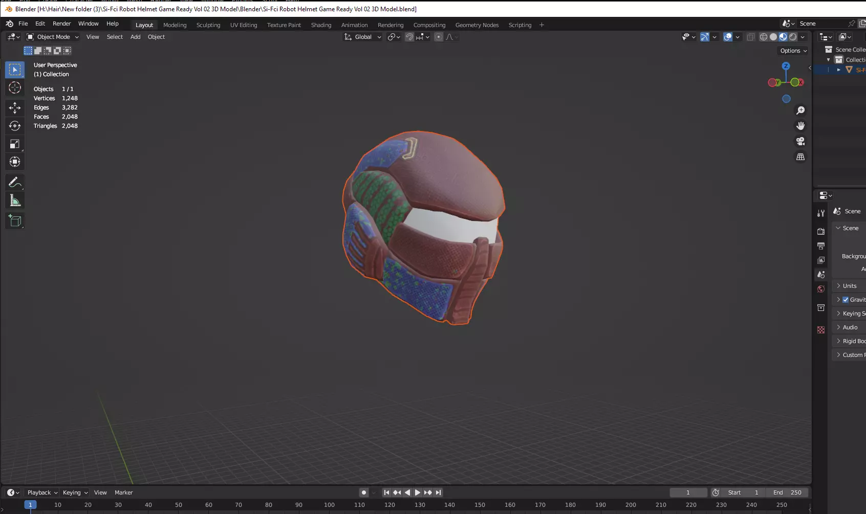Click the End frame field

(x=787, y=493)
